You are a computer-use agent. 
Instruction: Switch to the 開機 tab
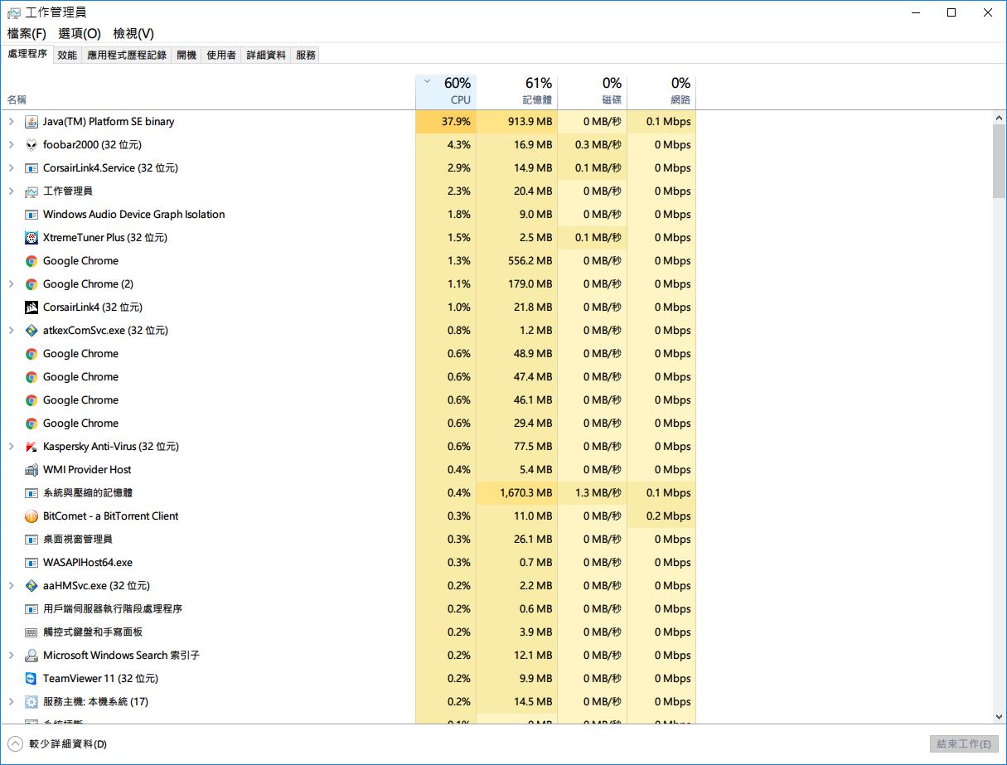(x=186, y=55)
